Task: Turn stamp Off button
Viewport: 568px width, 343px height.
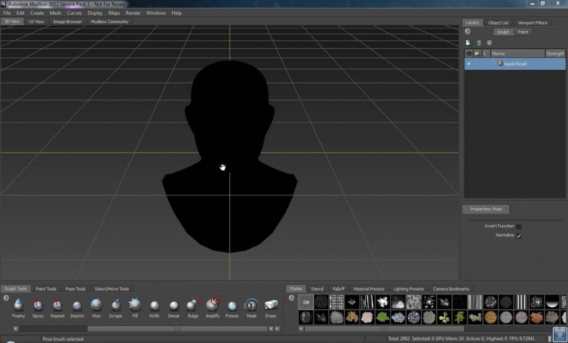Action: (306, 302)
